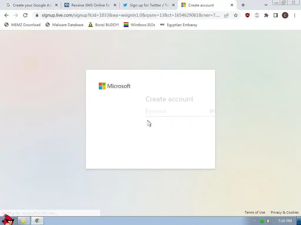Switch to Sign up for Twitter tab
The width and height of the screenshot is (301, 225).
(149, 5)
